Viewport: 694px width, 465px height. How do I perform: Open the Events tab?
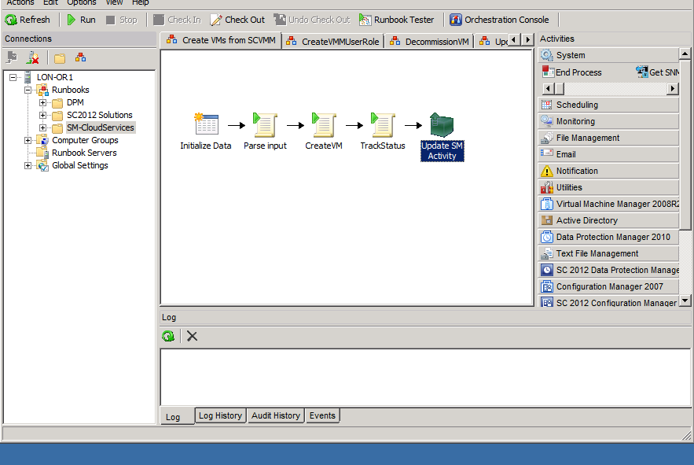(322, 415)
